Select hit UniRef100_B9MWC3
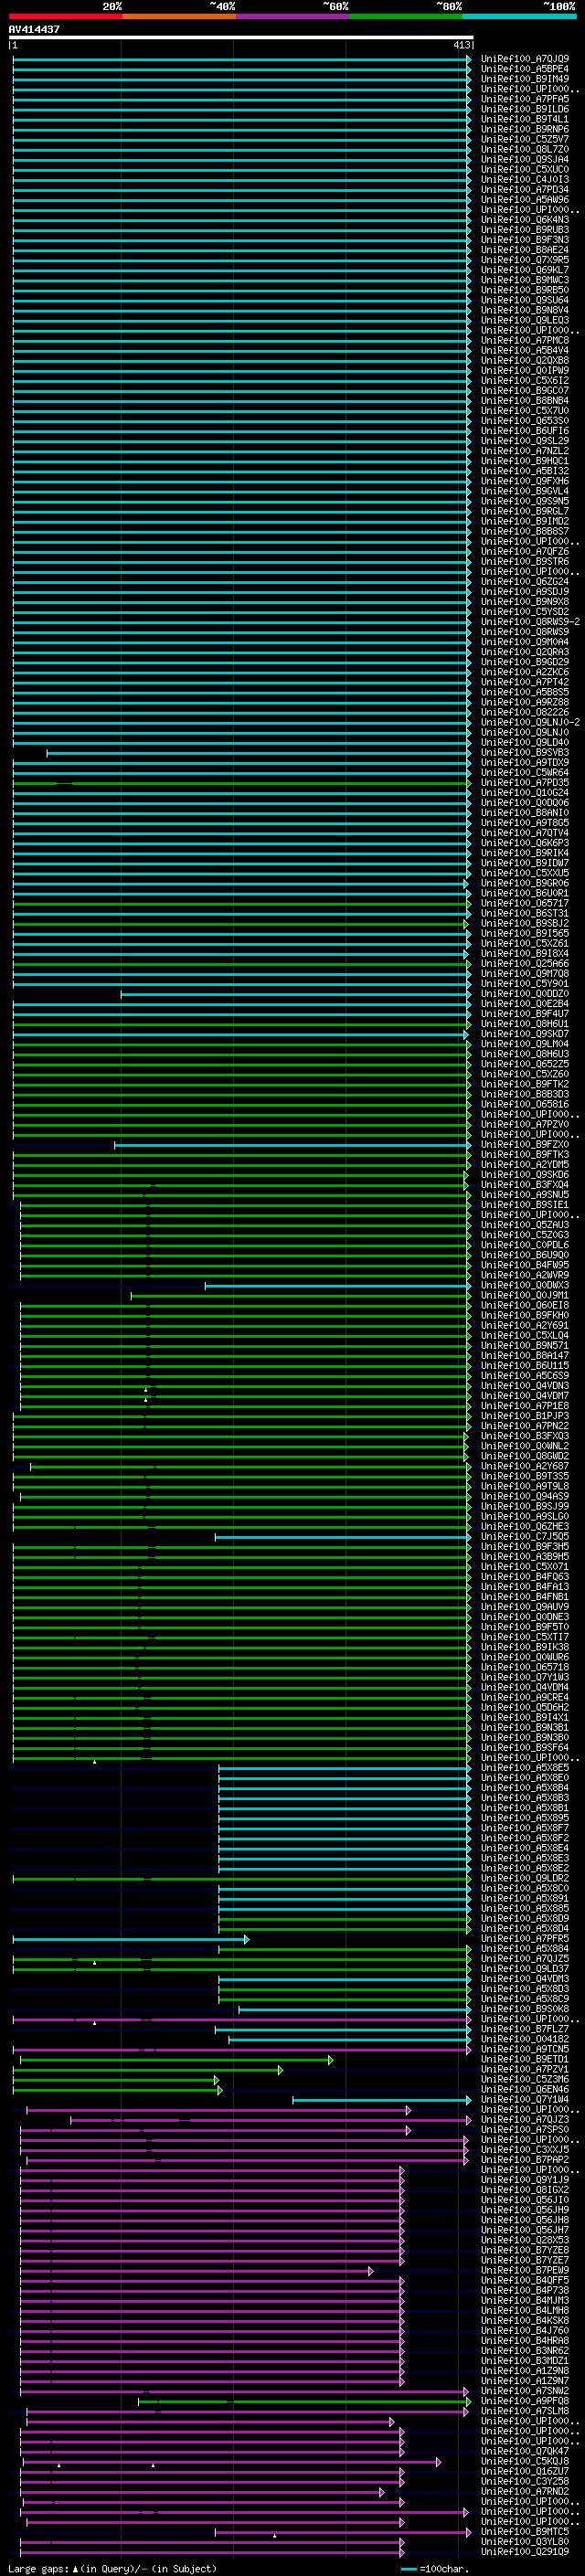 [x=525, y=280]
